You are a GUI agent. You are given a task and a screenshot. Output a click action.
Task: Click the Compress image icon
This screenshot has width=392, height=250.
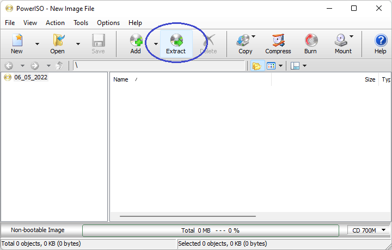[x=278, y=43]
